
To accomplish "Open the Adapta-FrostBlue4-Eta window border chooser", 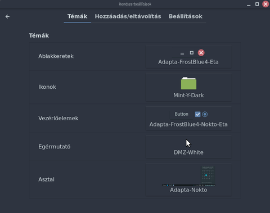I will click(188, 57).
